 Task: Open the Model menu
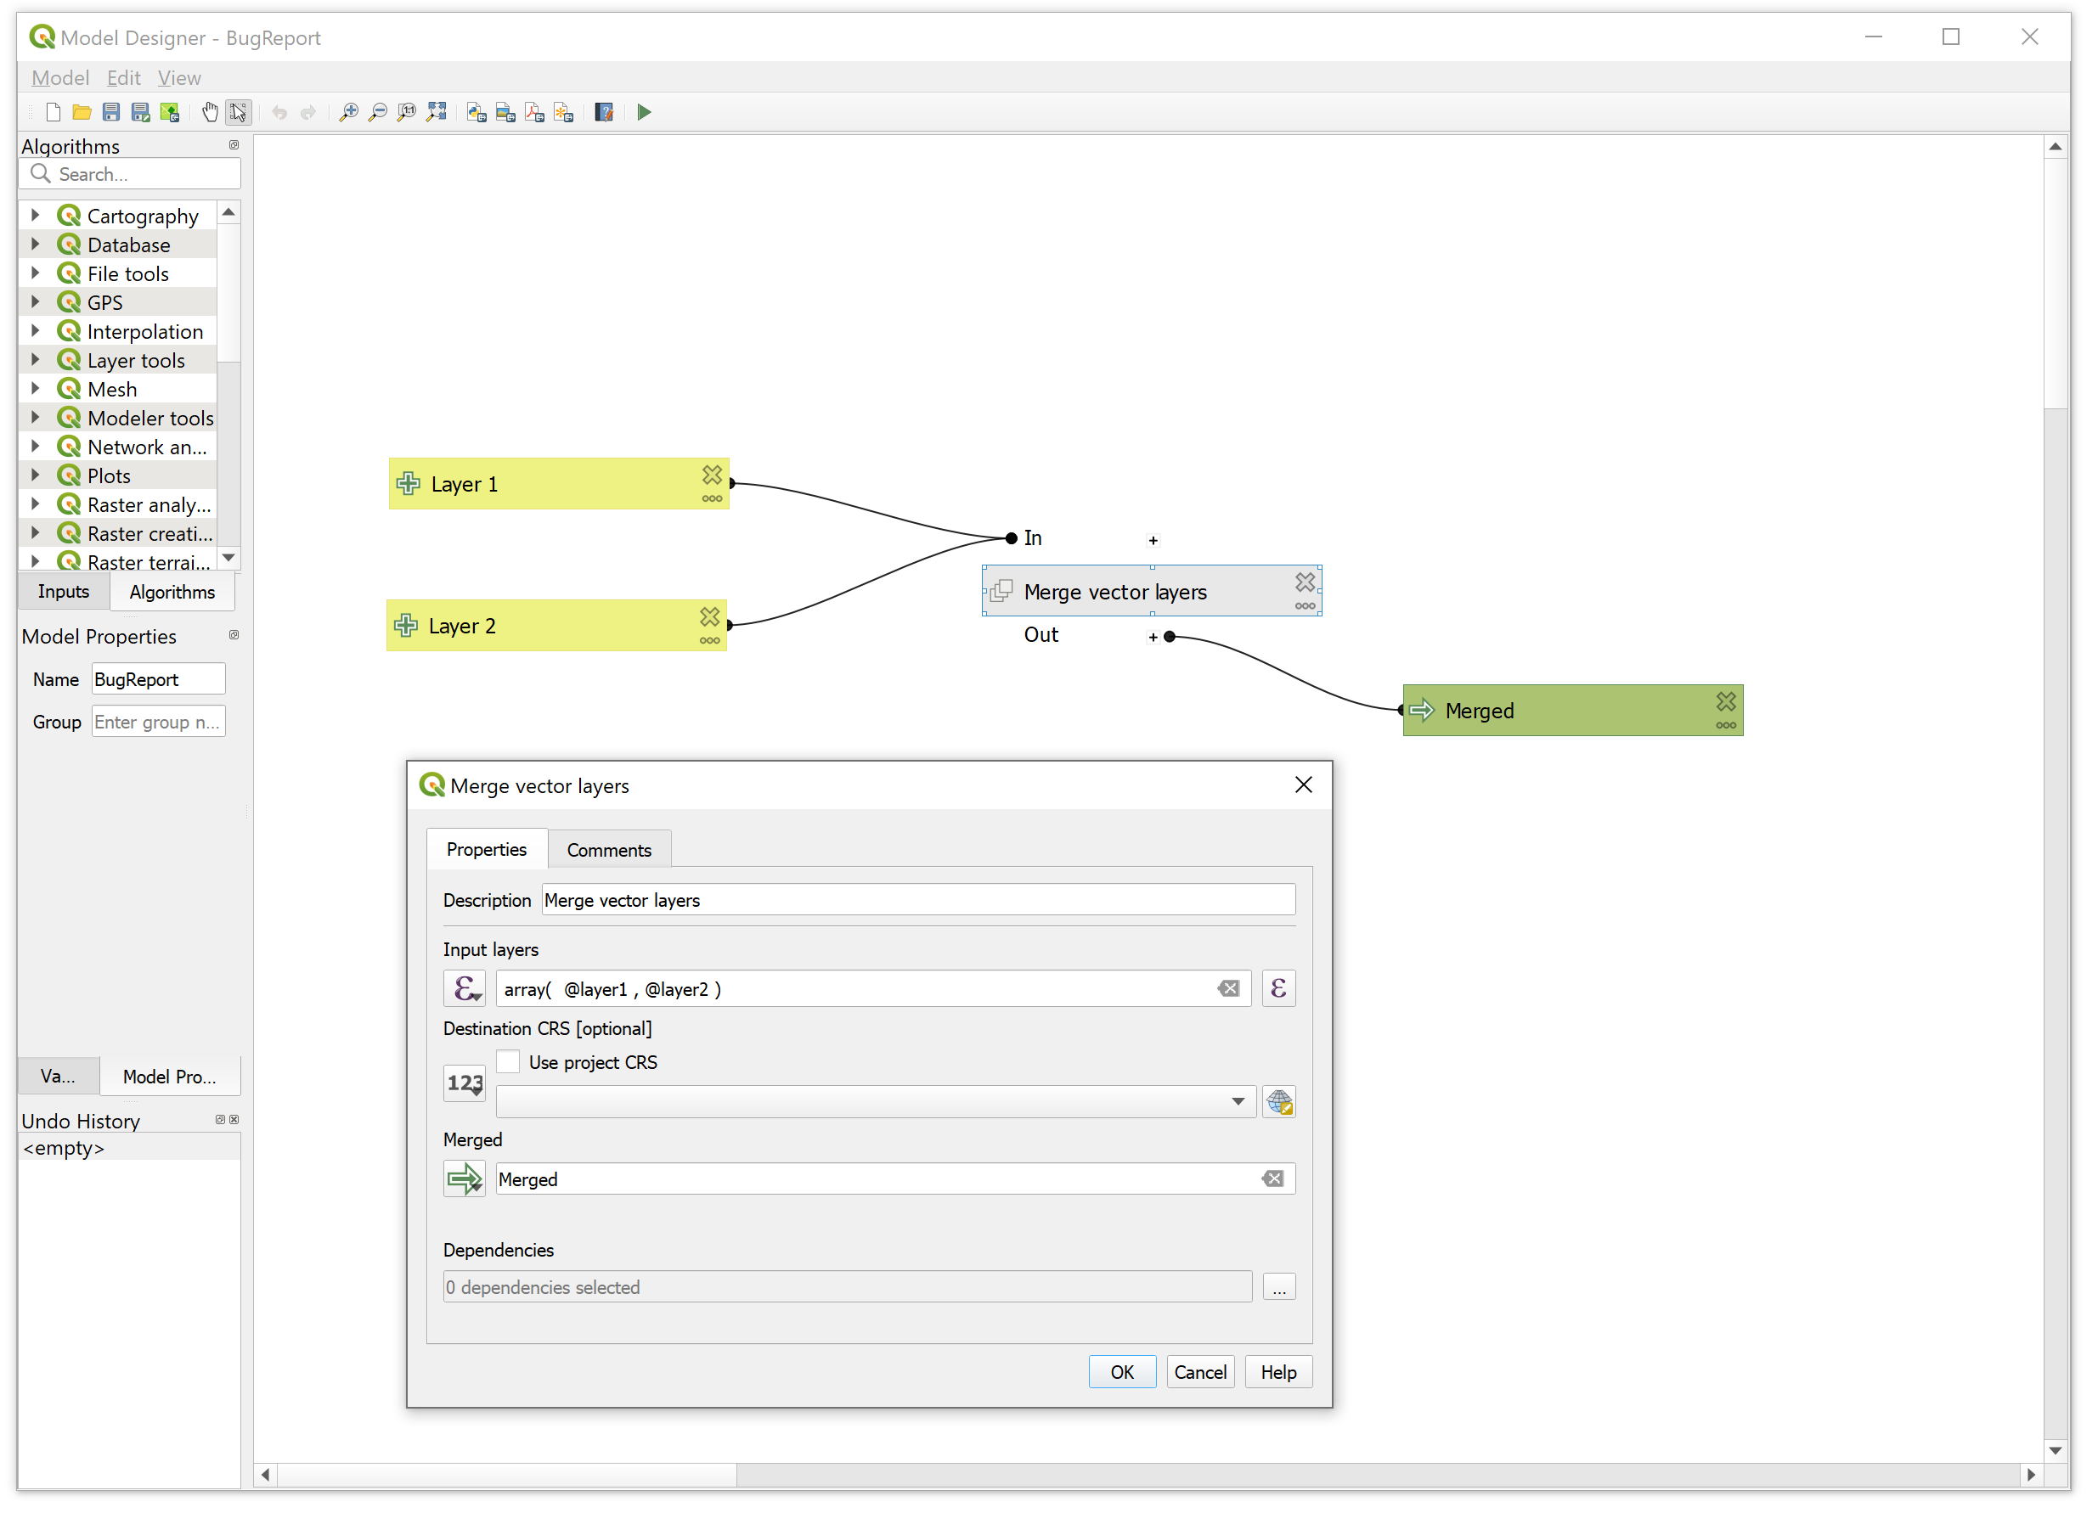point(59,77)
